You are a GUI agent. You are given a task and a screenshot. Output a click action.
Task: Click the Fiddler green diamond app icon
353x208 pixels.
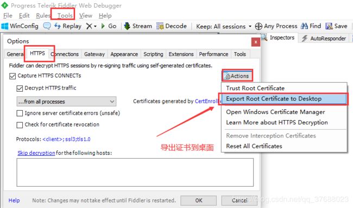(4, 5)
